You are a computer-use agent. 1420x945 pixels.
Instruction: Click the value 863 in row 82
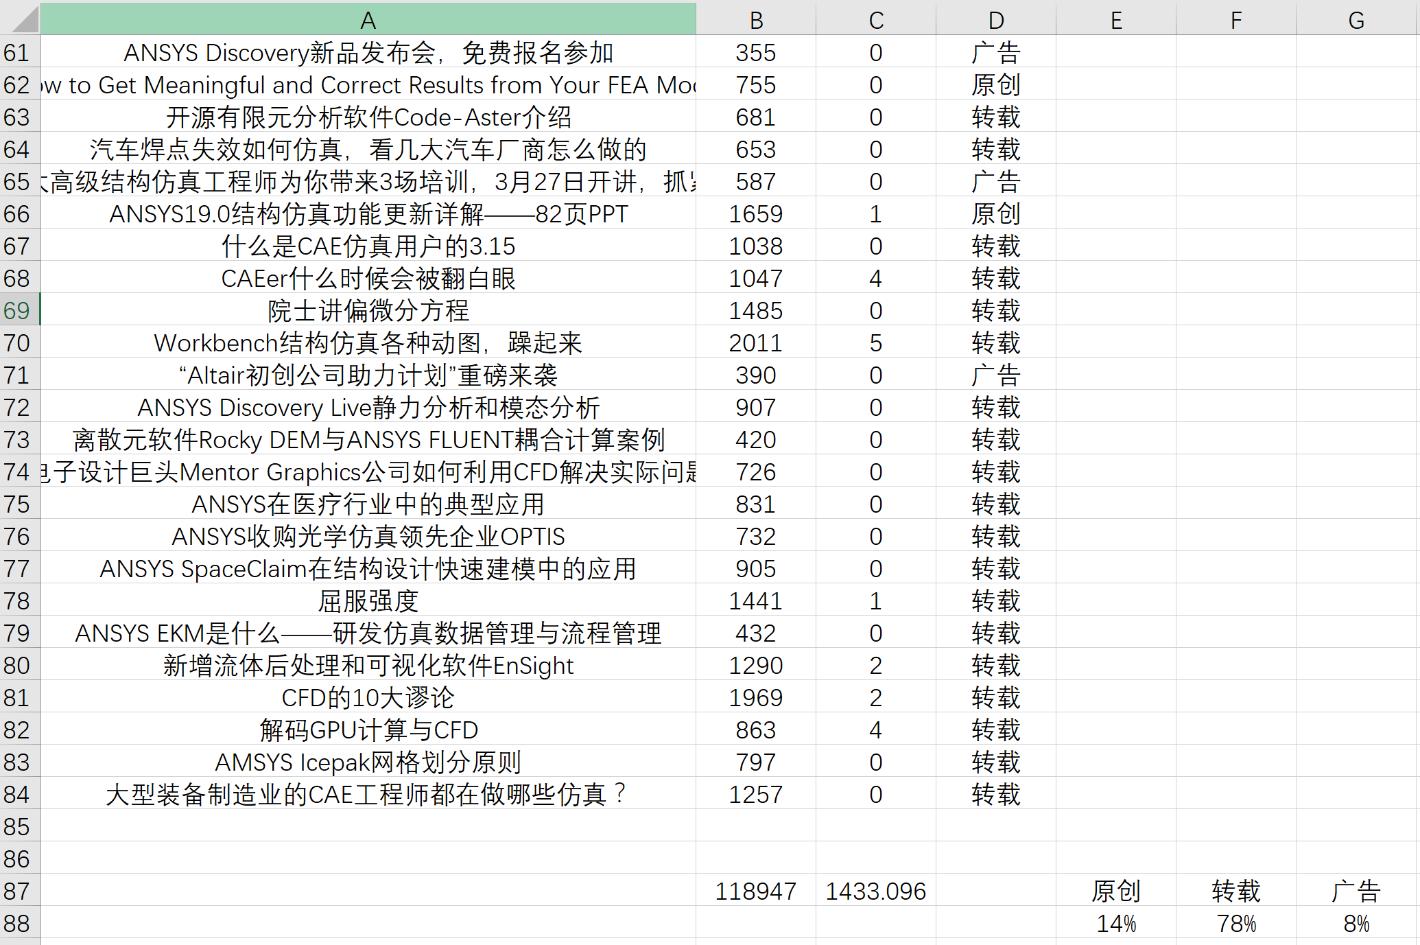756,730
